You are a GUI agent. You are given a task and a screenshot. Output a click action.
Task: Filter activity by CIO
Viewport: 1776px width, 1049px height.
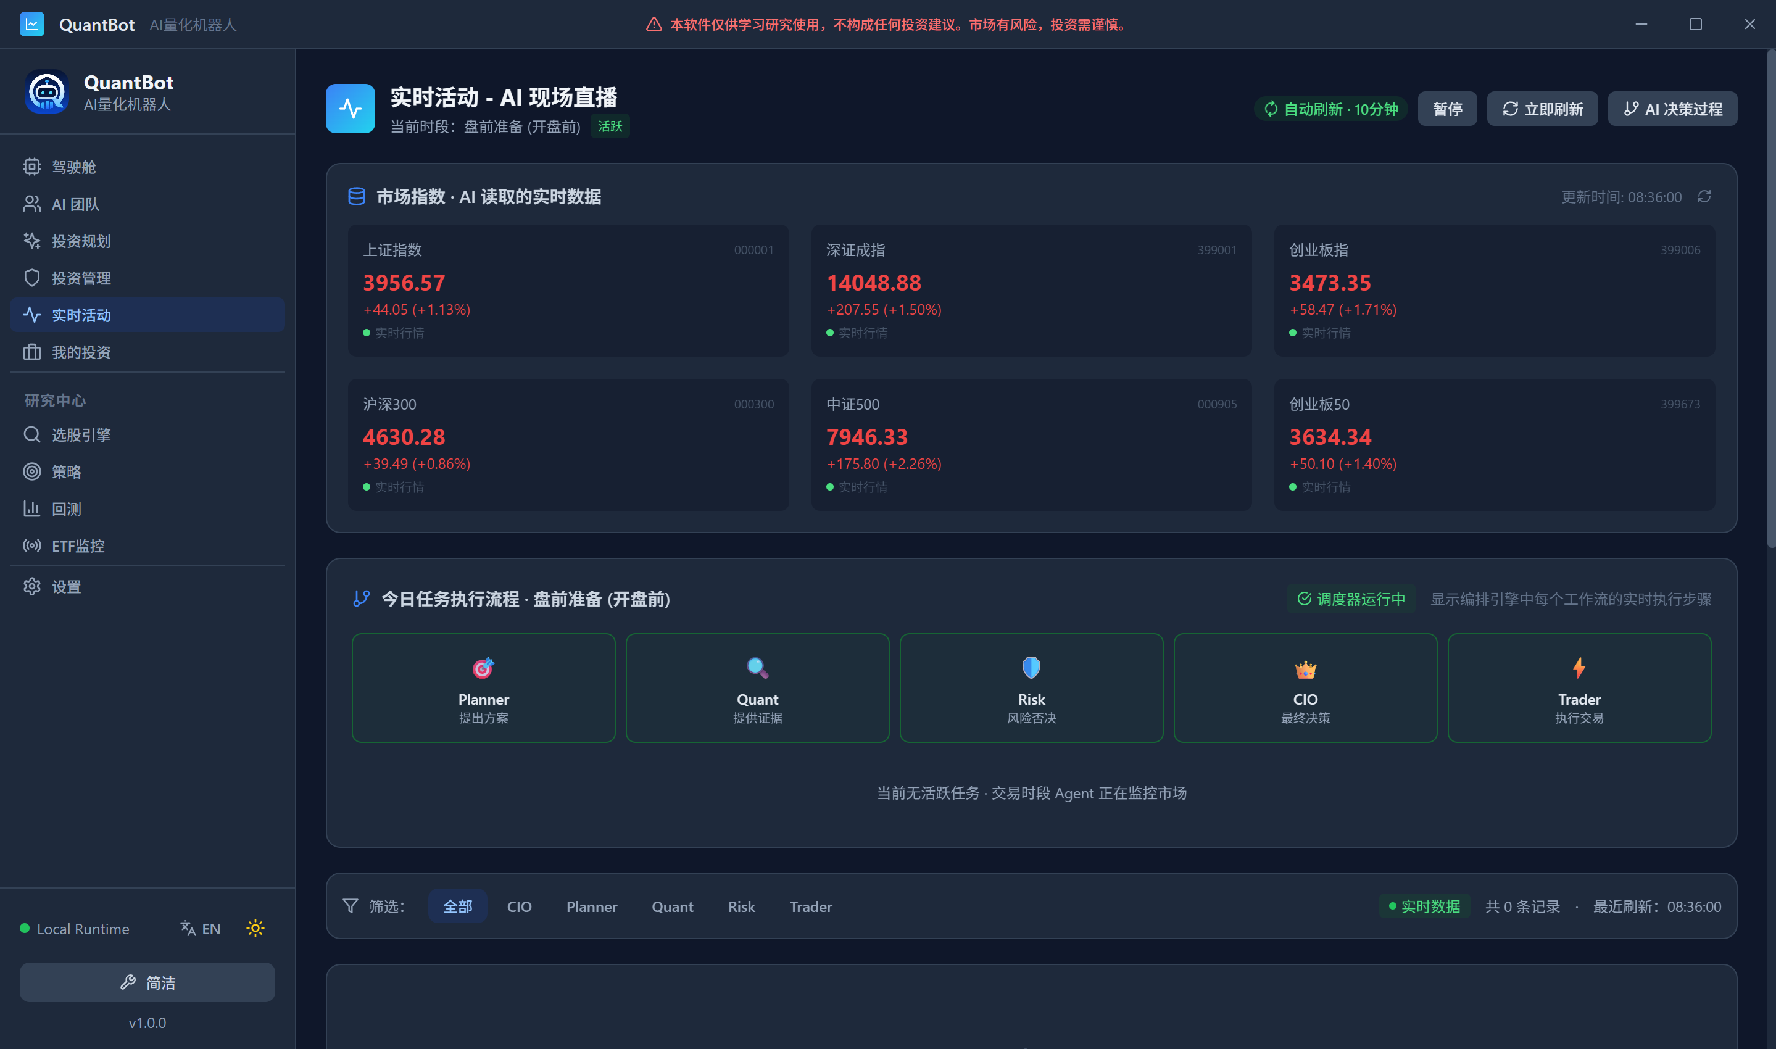520,906
